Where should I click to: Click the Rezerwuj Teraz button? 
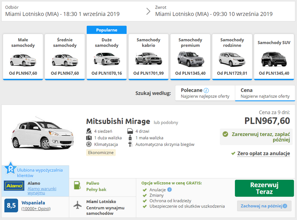tap(264, 188)
